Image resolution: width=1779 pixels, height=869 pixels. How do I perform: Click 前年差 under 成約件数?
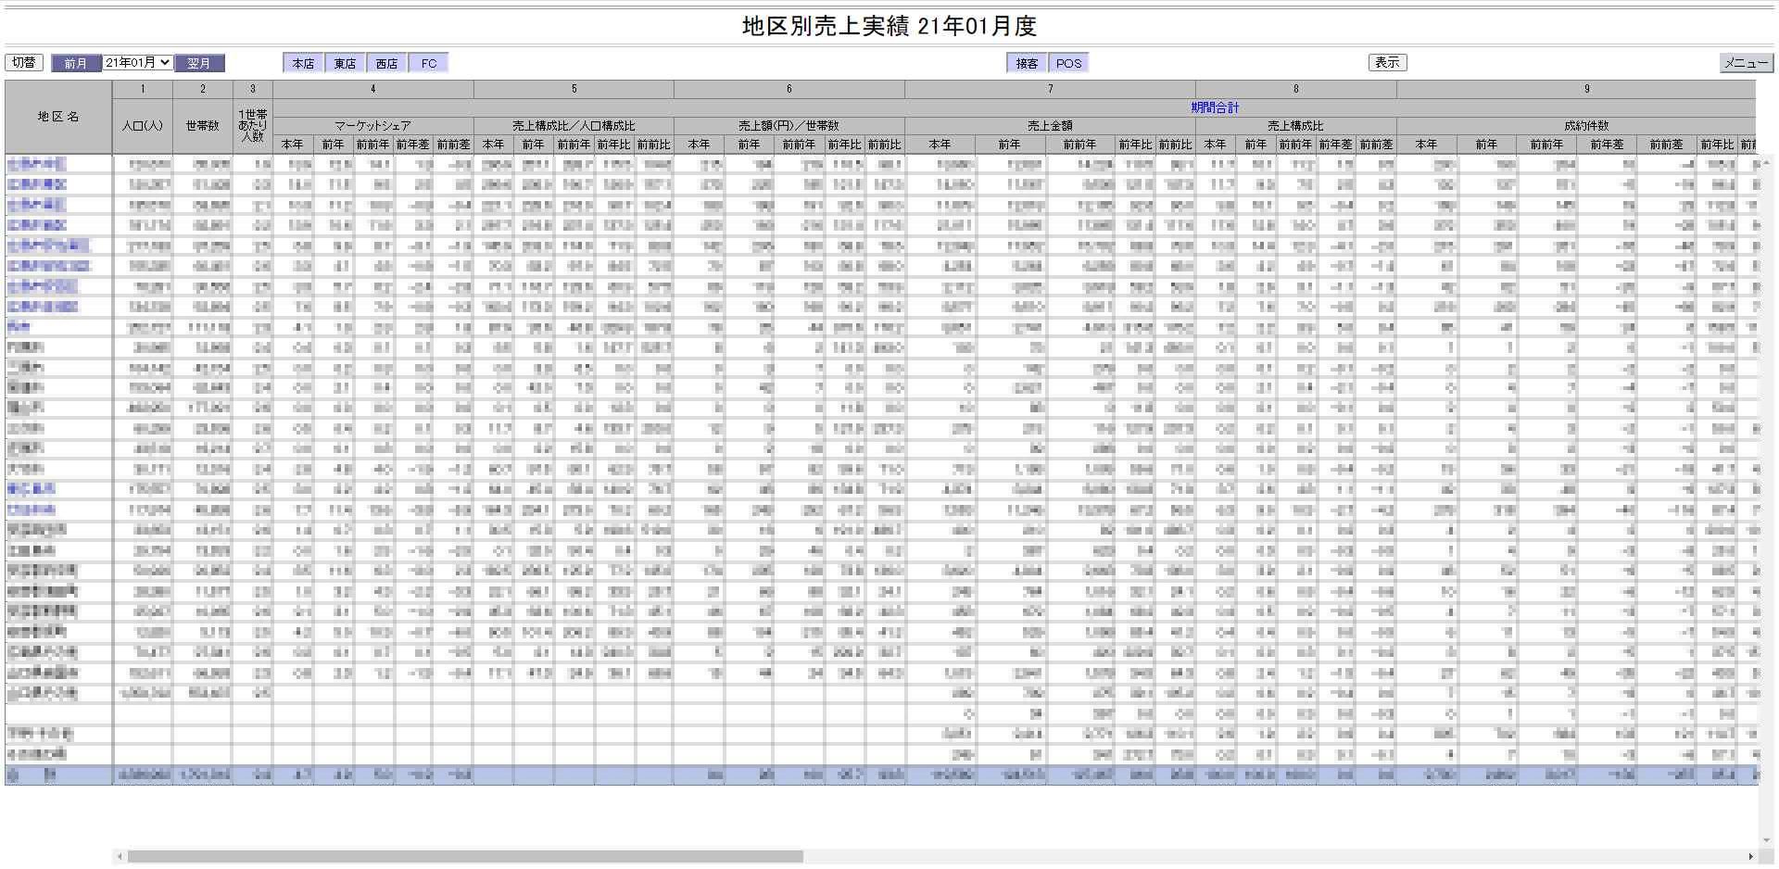(x=1606, y=145)
